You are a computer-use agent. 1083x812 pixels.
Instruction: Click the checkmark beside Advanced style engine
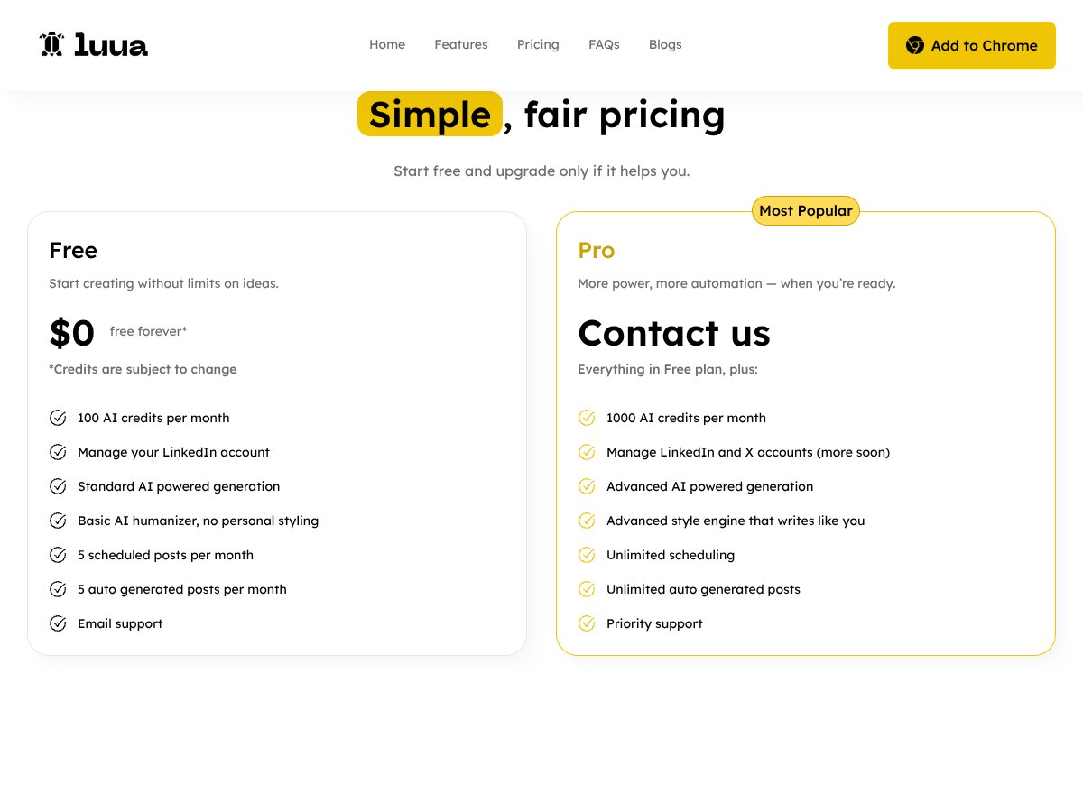tap(587, 521)
